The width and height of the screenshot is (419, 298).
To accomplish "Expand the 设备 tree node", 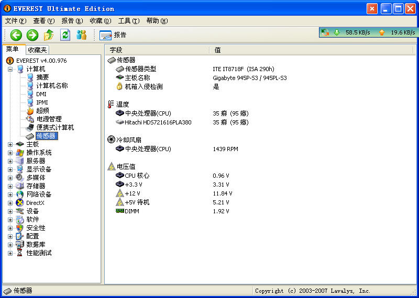I will pos(10,211).
